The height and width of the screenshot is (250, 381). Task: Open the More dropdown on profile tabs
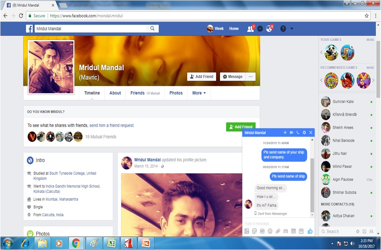[x=199, y=93]
